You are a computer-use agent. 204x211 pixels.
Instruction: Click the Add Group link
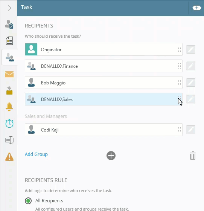point(36,154)
